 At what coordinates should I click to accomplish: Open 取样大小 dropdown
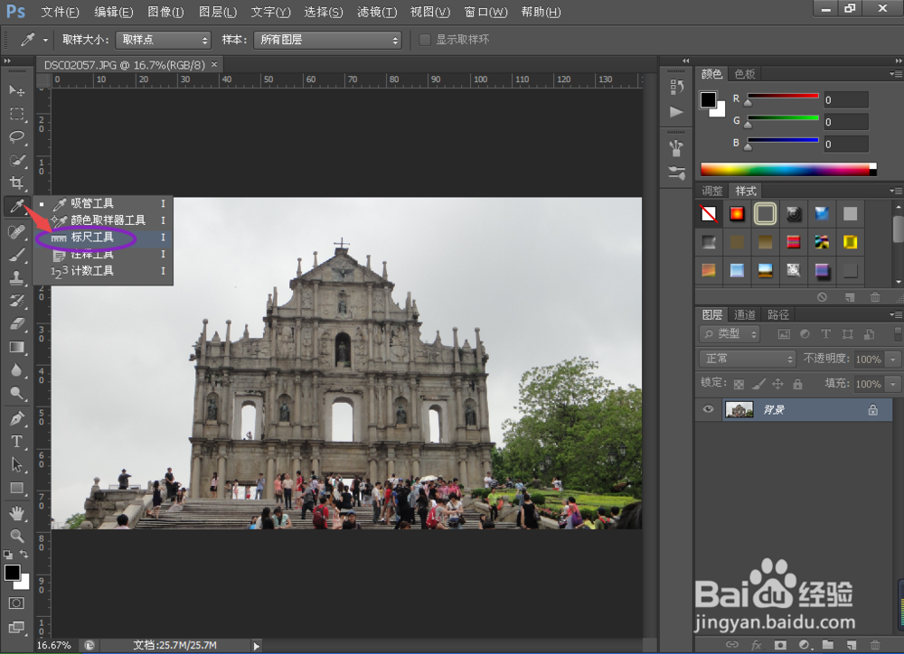coord(163,40)
